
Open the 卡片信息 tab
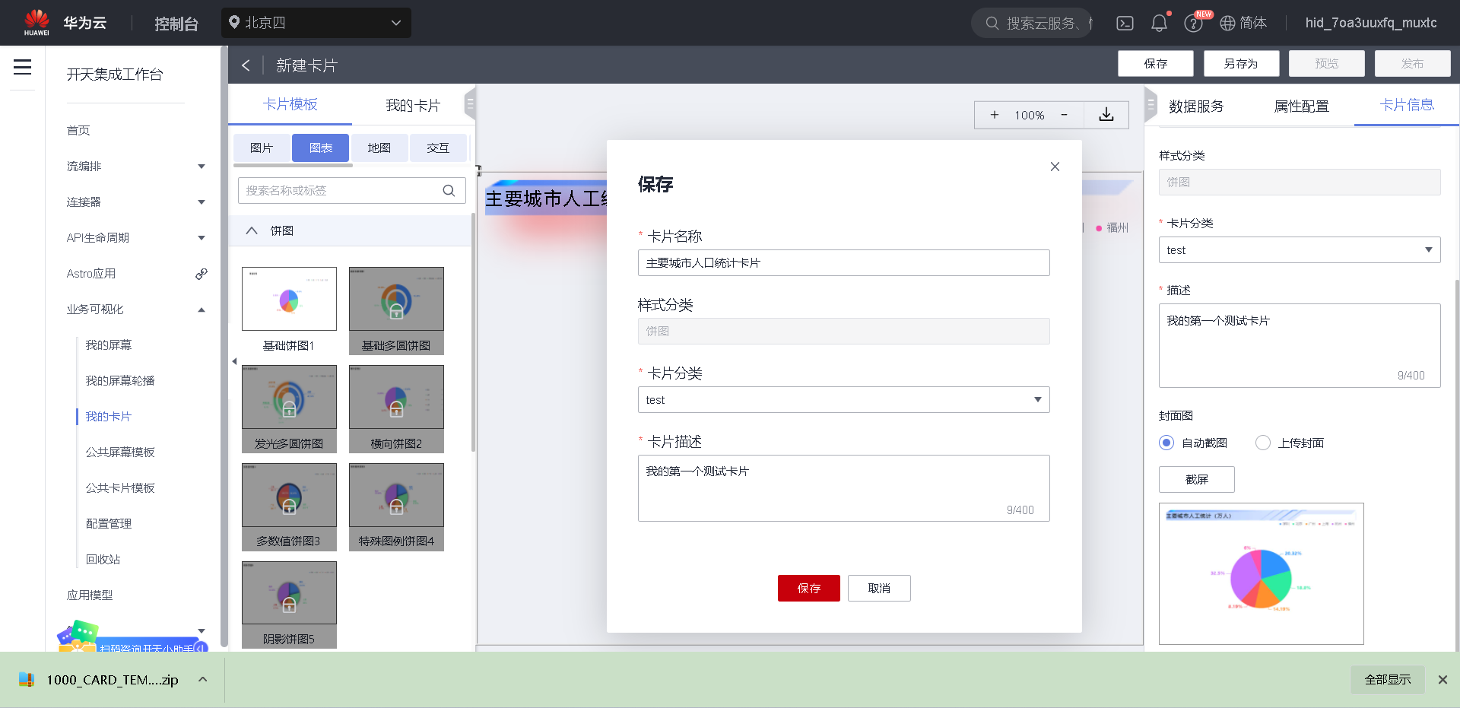click(1407, 106)
